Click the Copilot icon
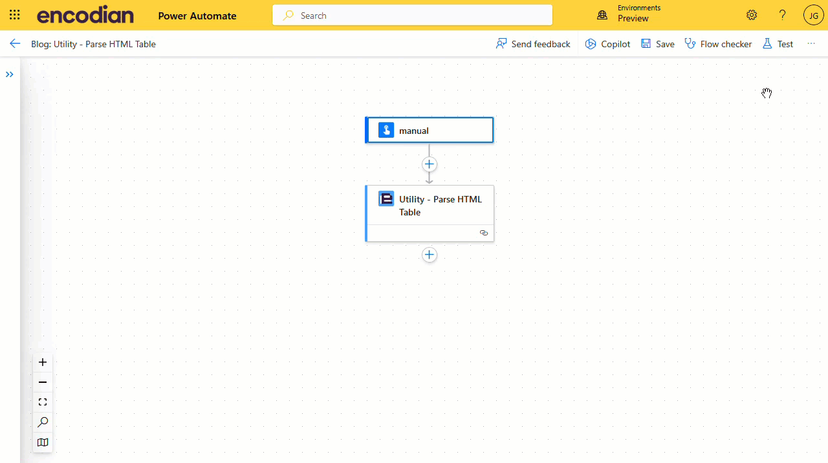The image size is (828, 463). coord(591,44)
